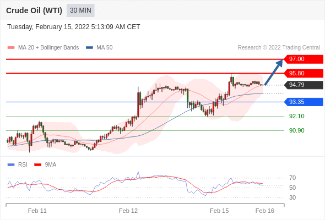The height and width of the screenshot is (220, 325).
Task: Click the Feb 15 date axis label
Action: (x=219, y=211)
